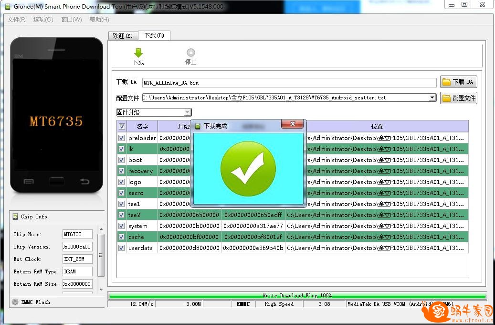The width and height of the screenshot is (495, 325).
Task: Click the Chip Version field
Action: (77, 247)
